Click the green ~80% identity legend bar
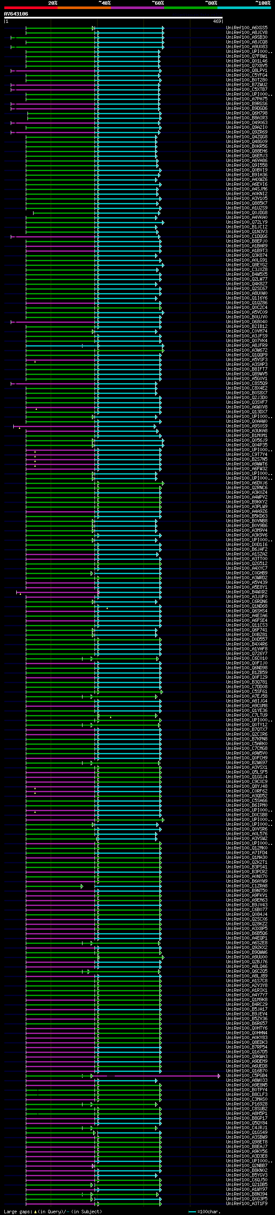The width and height of the screenshot is (275, 1215). point(191,8)
